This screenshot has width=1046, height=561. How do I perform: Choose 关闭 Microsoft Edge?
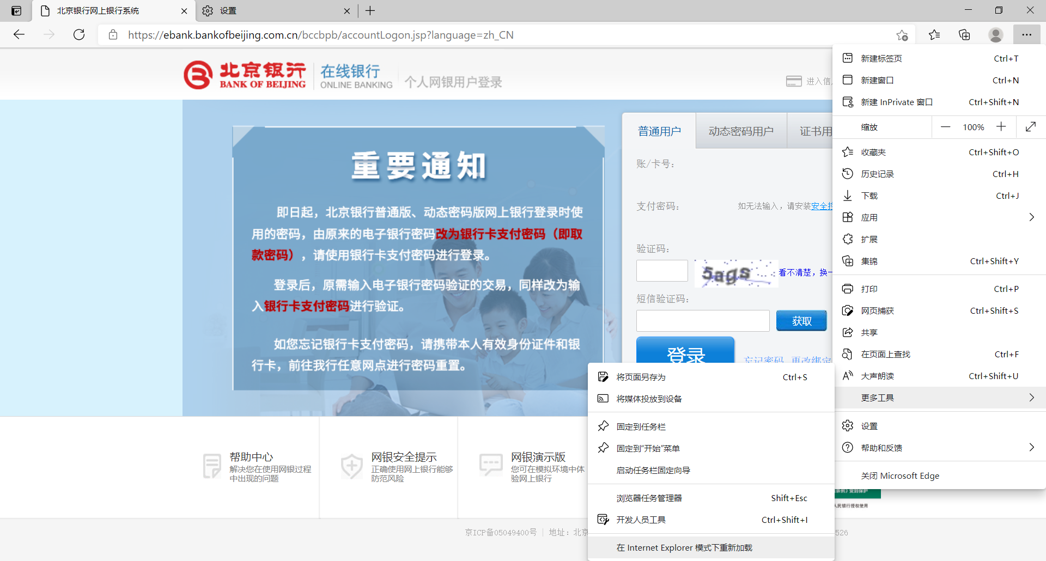click(x=939, y=475)
